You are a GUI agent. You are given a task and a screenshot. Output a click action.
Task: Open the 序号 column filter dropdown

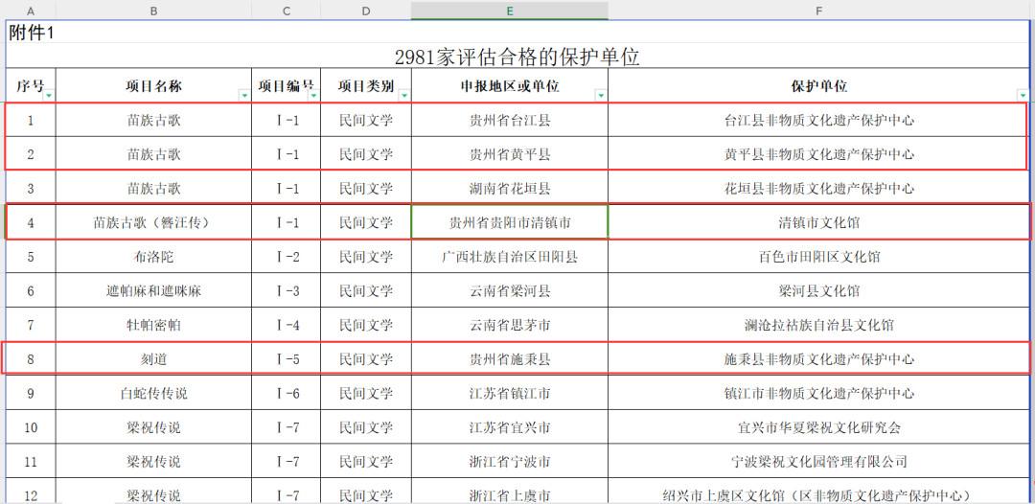coord(49,95)
